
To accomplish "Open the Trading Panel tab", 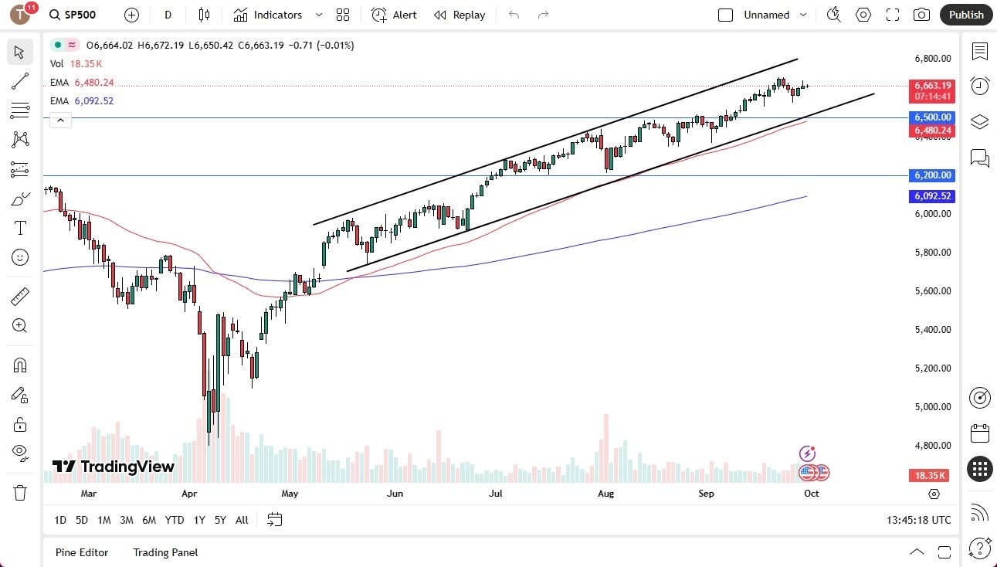I will coord(164,552).
